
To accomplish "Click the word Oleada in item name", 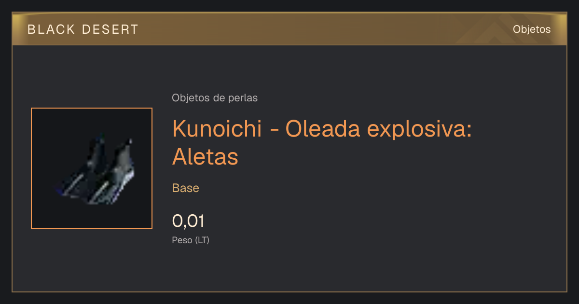I will point(321,129).
